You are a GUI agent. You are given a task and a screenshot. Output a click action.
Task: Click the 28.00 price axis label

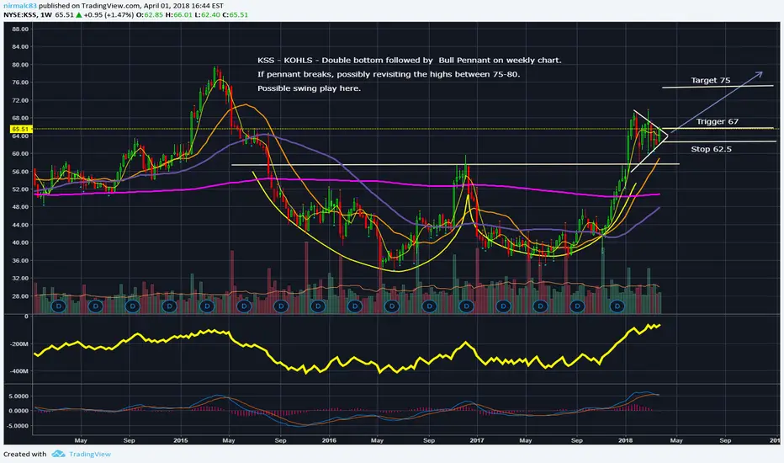(x=20, y=295)
